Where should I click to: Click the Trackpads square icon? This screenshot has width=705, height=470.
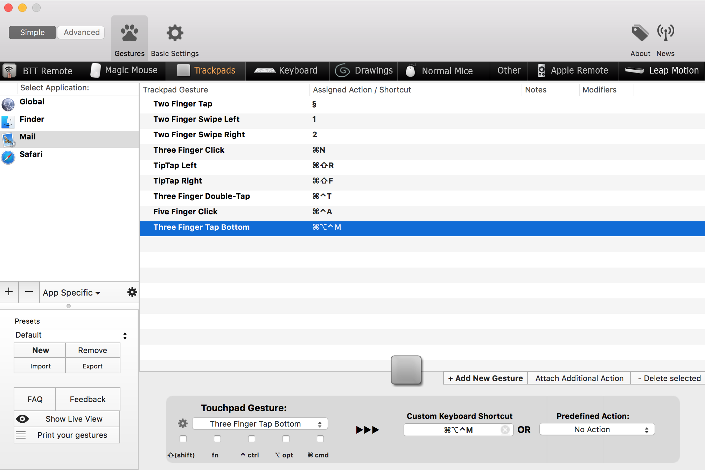click(x=183, y=70)
